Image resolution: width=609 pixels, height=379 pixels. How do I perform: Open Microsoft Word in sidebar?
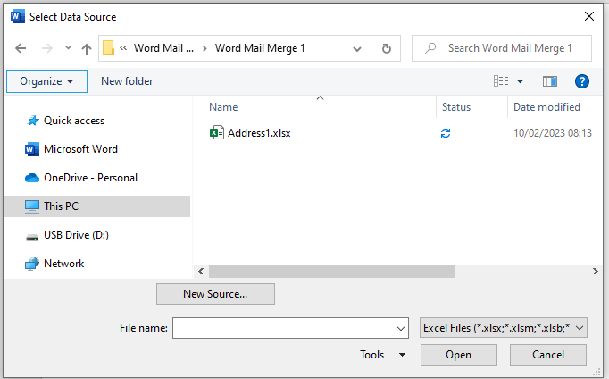80,149
